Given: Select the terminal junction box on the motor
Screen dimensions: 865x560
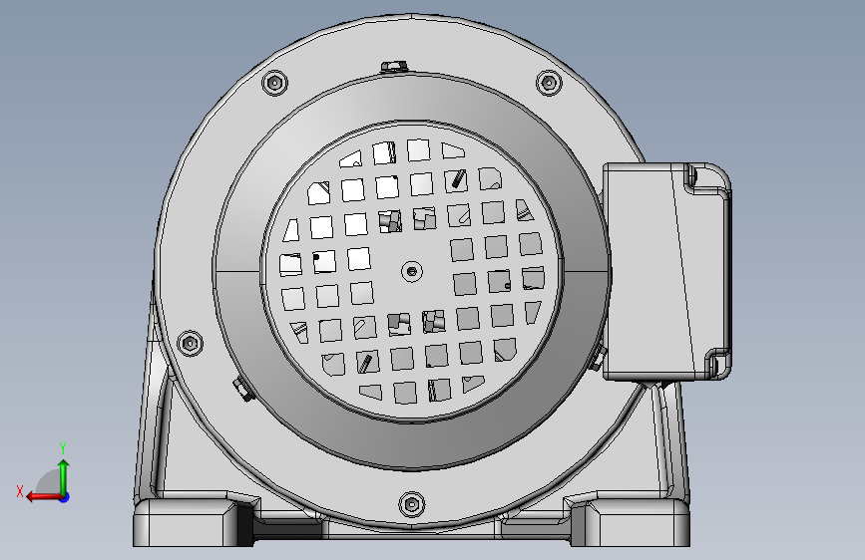Looking at the screenshot, I should click(x=666, y=272).
